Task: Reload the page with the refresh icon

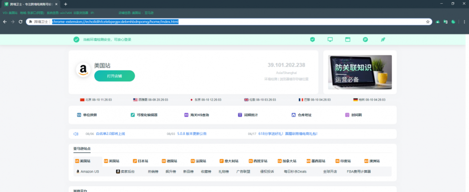Action: coord(20,22)
